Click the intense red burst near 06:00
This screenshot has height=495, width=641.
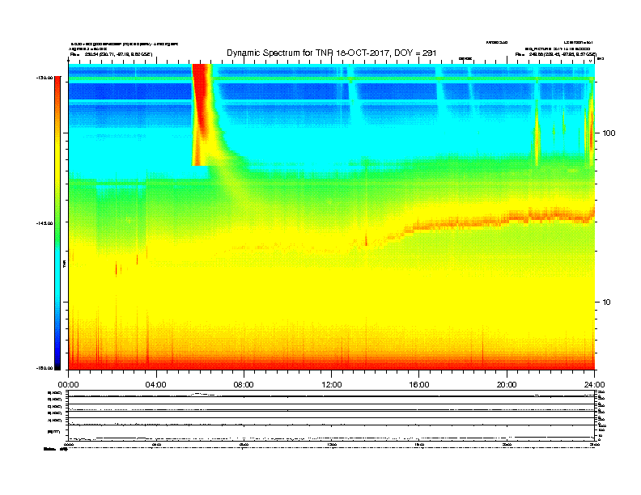click(202, 114)
